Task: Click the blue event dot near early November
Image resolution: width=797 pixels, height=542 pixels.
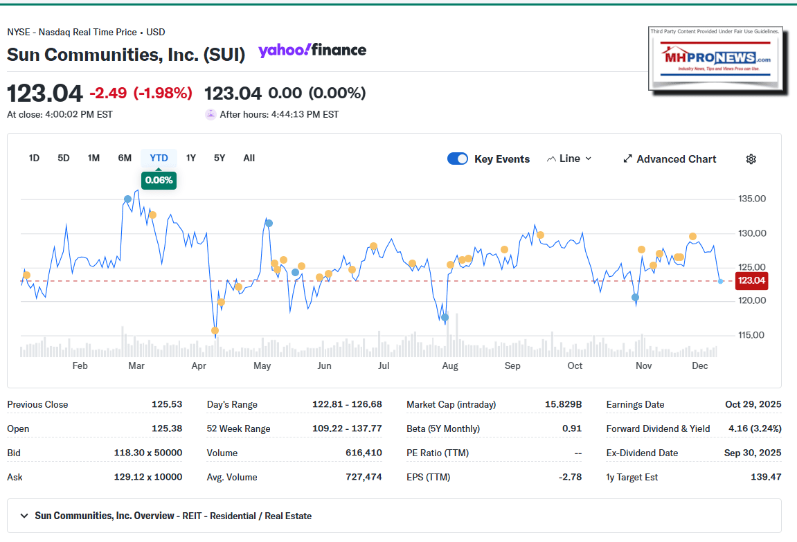Action: point(635,298)
